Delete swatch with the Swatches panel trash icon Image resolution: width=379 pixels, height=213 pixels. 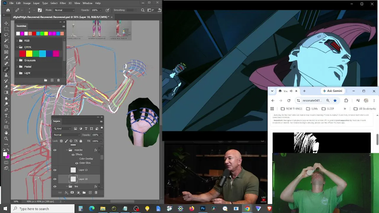coord(58,80)
